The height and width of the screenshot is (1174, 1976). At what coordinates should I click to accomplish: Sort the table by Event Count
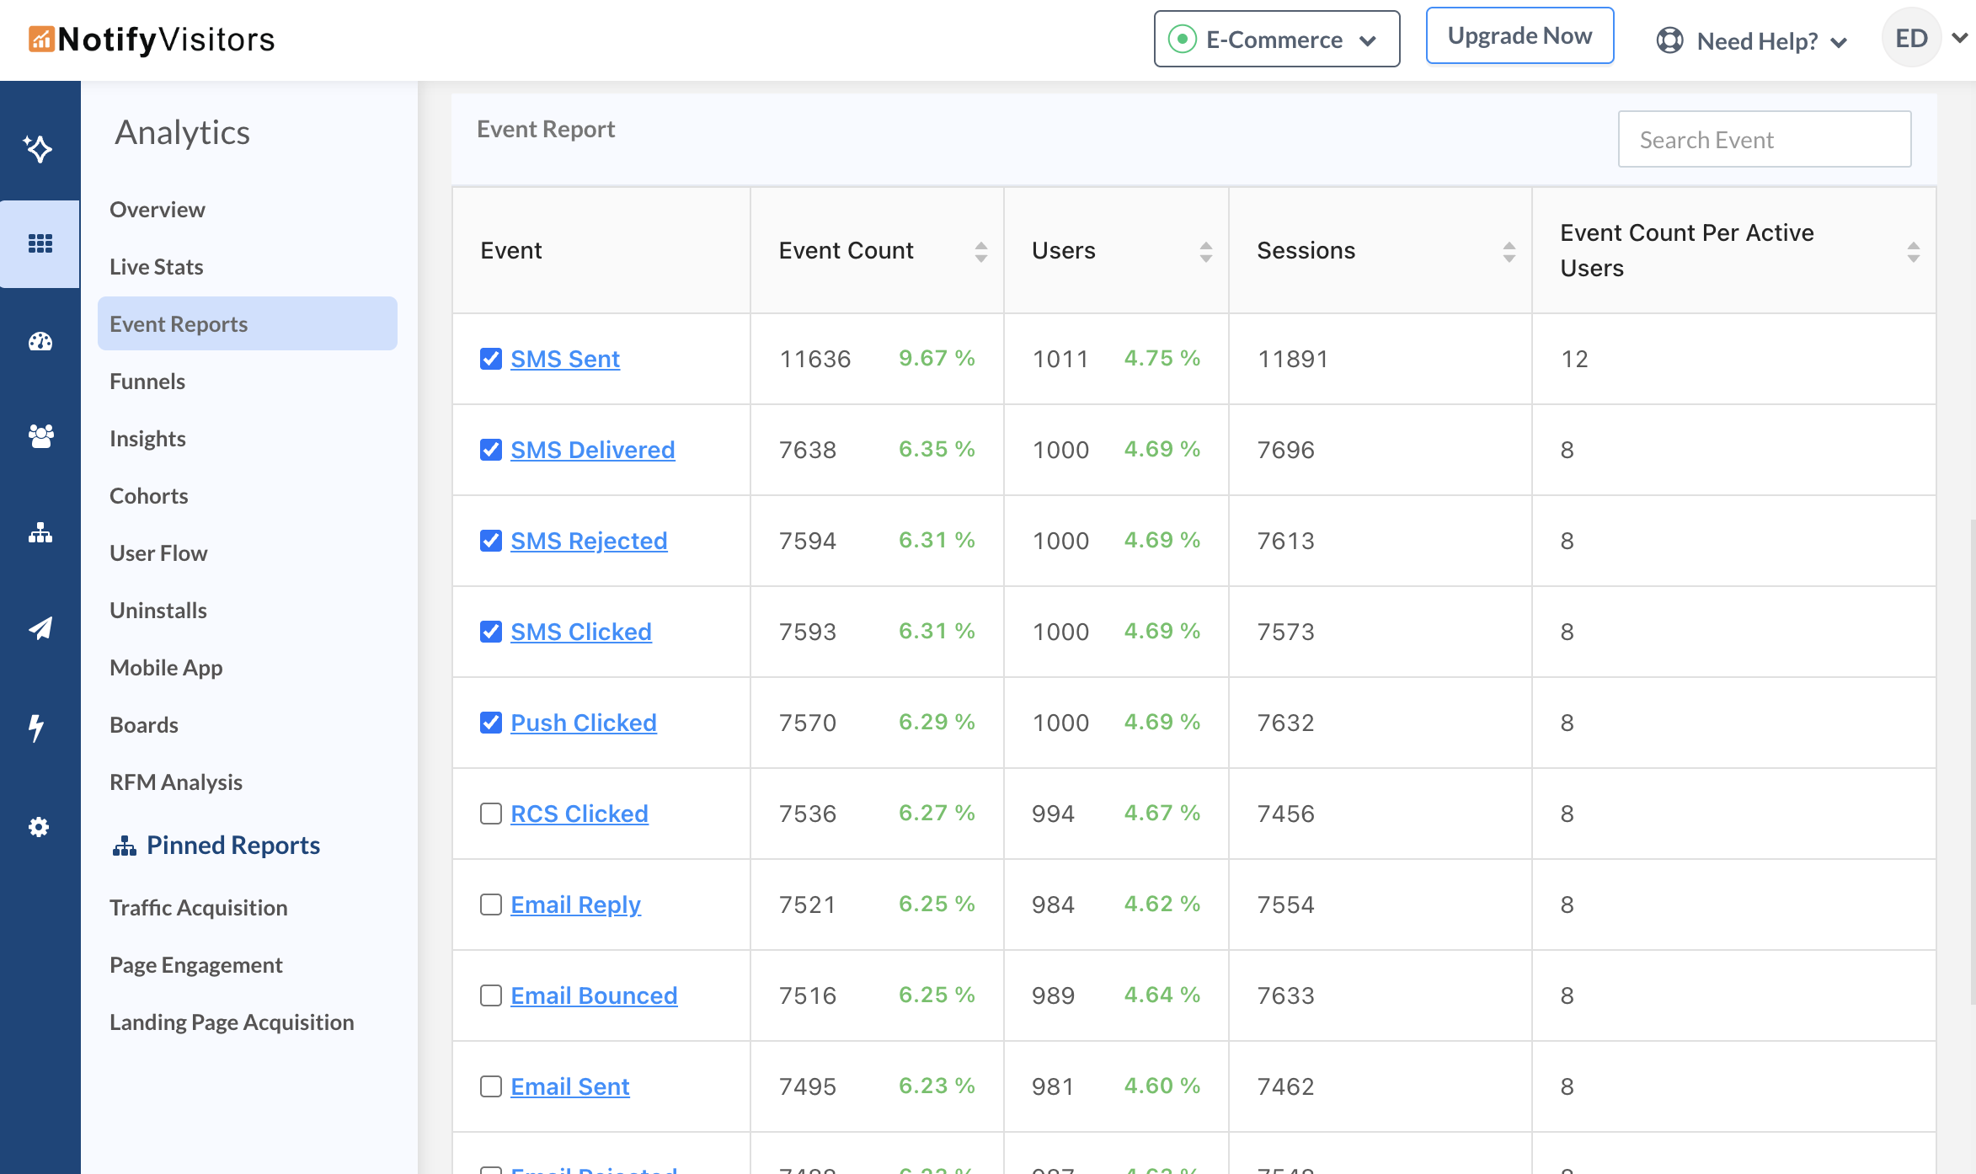pos(980,251)
